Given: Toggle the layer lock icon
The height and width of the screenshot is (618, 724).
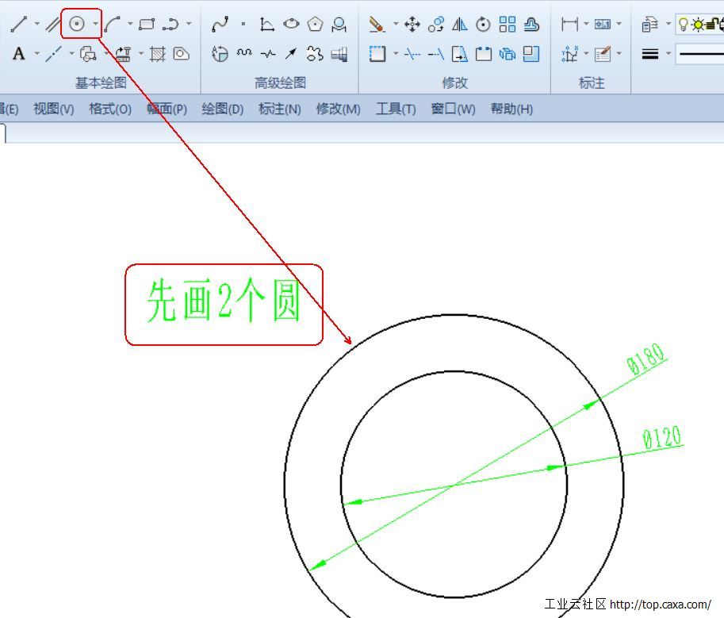Looking at the screenshot, I should click(713, 23).
